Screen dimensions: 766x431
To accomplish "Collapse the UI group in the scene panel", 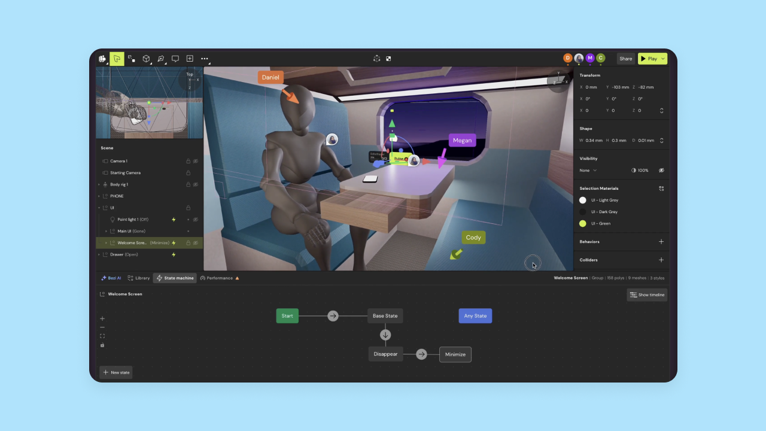I will tap(99, 207).
